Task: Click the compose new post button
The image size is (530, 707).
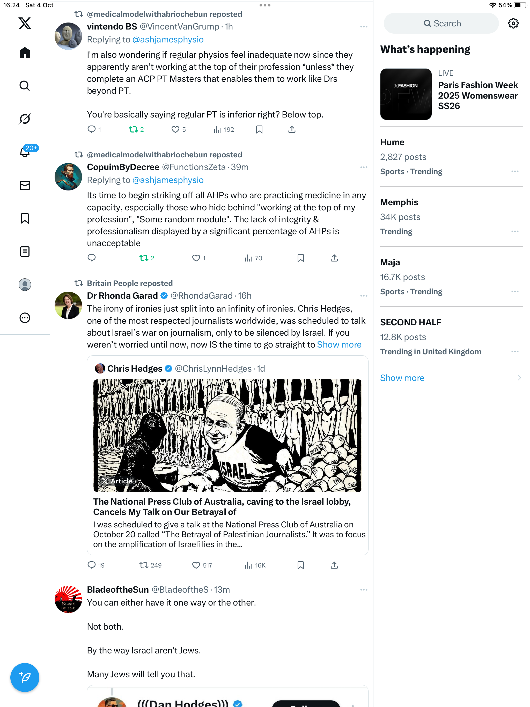Action: pyautogui.click(x=25, y=677)
